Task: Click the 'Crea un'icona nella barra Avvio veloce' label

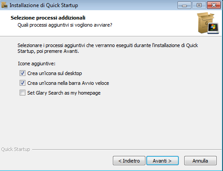Action: coord(68,83)
